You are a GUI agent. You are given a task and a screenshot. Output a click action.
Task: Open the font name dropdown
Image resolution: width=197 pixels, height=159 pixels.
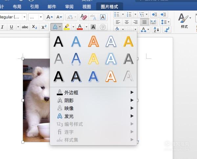tap(25, 17)
